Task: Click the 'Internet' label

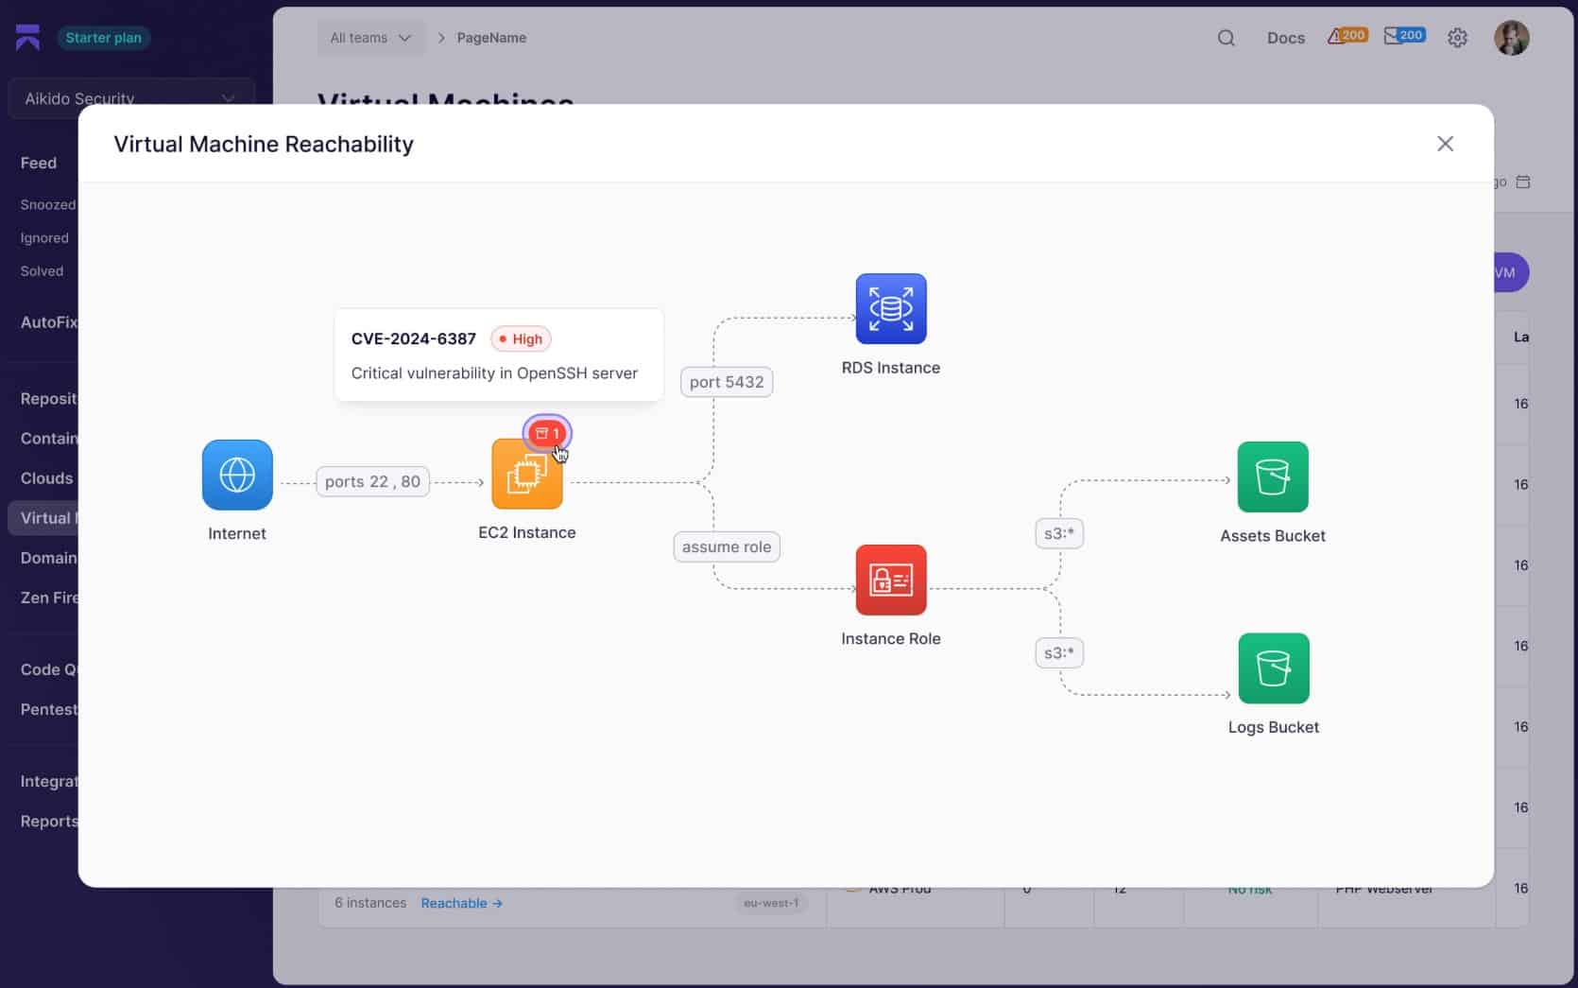Action: coord(237,533)
